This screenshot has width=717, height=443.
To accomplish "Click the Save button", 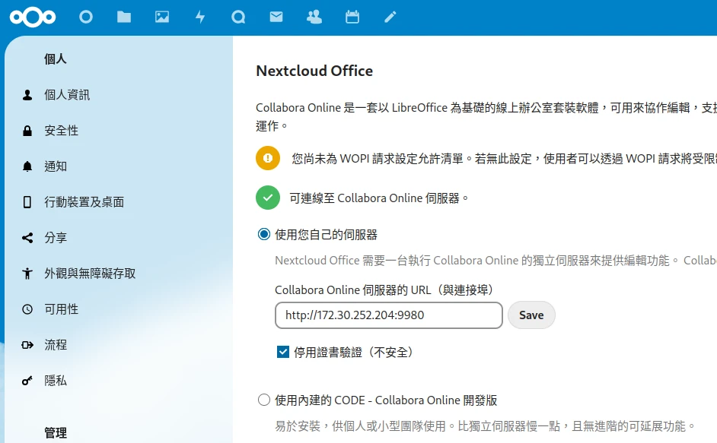I will point(531,315).
